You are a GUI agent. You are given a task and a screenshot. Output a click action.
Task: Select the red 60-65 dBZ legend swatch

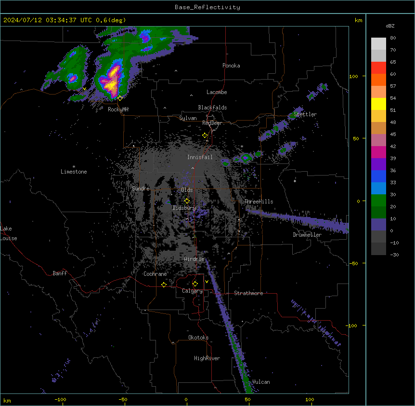pyautogui.click(x=378, y=68)
